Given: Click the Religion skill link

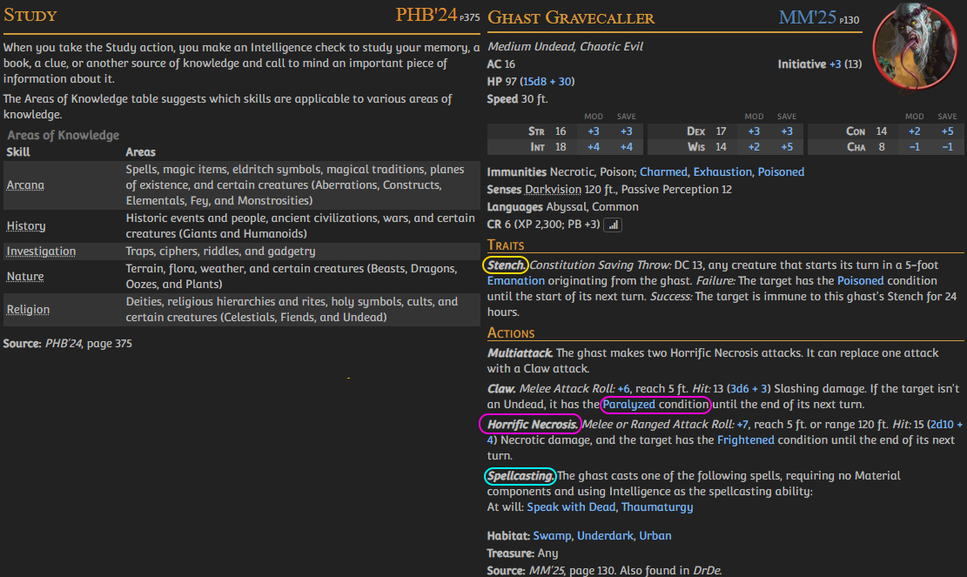Looking at the screenshot, I should click(28, 310).
